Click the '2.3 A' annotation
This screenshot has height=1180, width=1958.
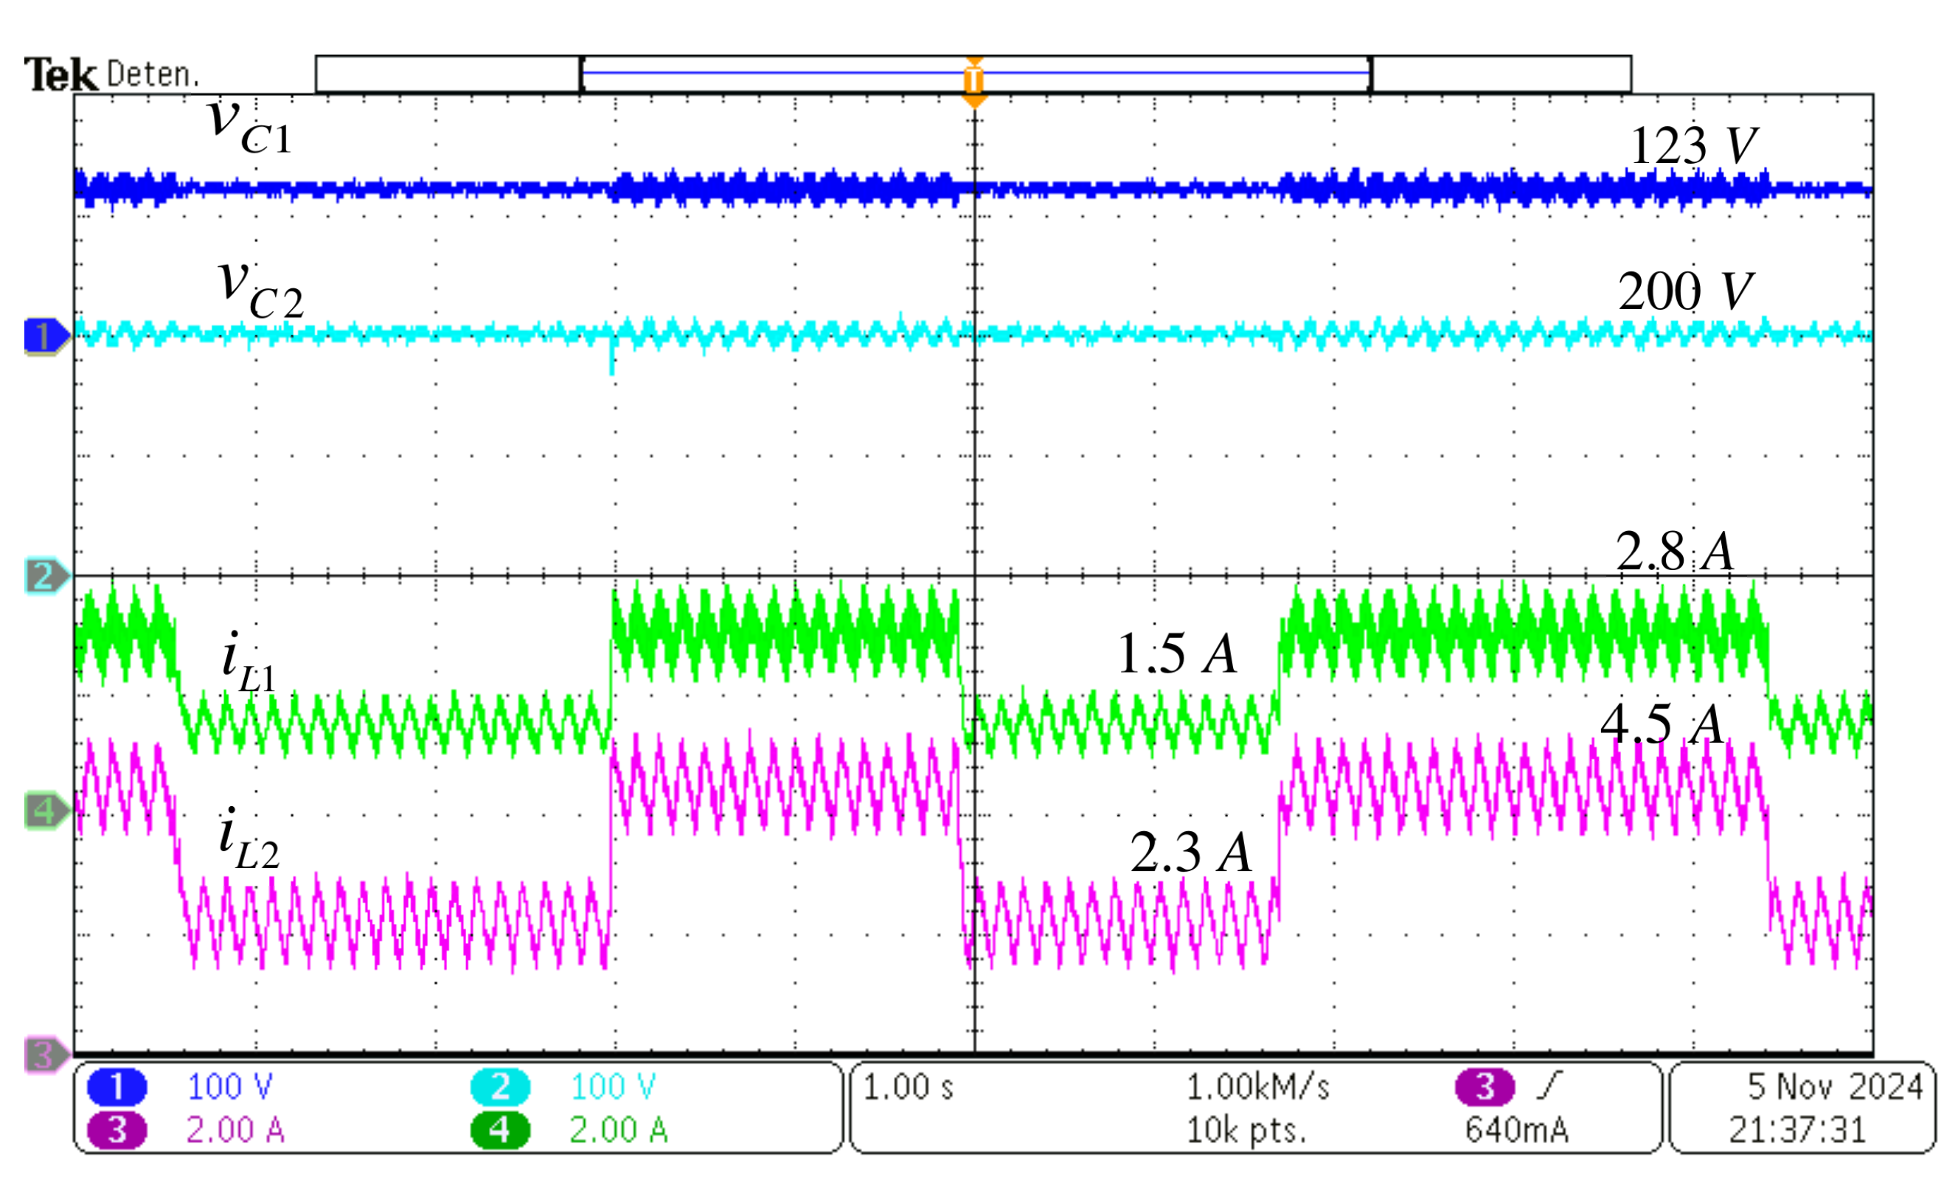(x=1190, y=853)
